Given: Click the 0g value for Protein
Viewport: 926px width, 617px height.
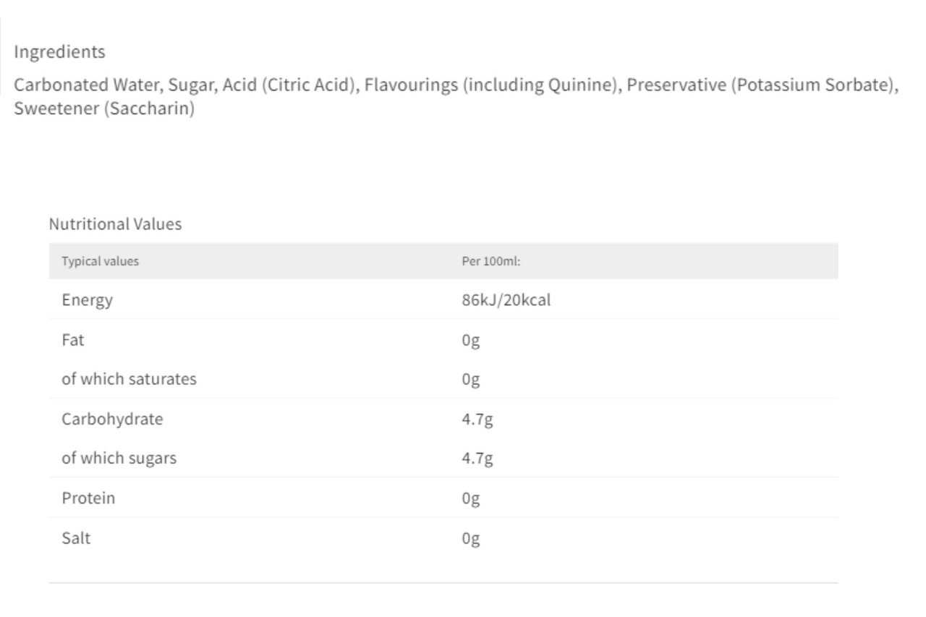Looking at the screenshot, I should tap(471, 499).
